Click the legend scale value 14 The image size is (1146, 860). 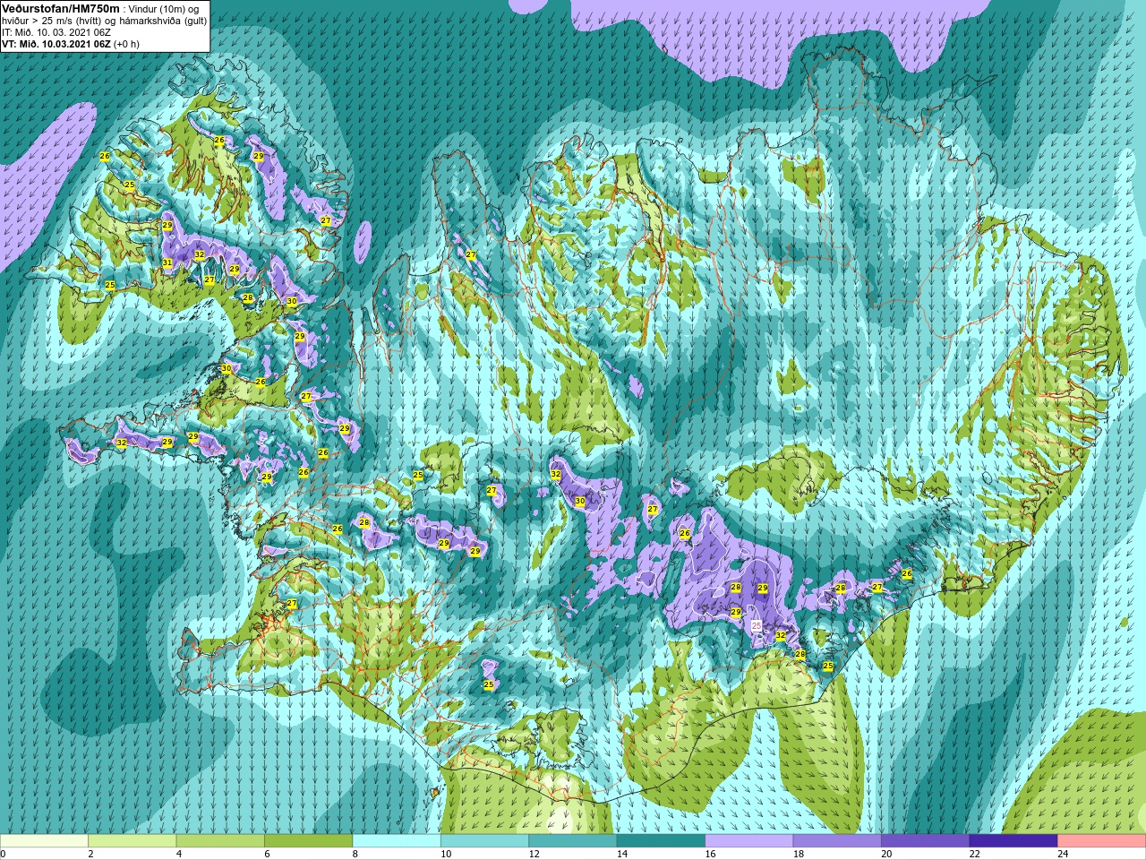(622, 855)
